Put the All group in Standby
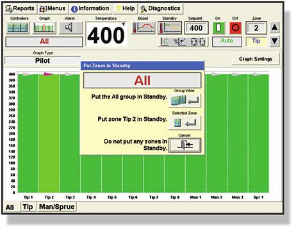 185,100
